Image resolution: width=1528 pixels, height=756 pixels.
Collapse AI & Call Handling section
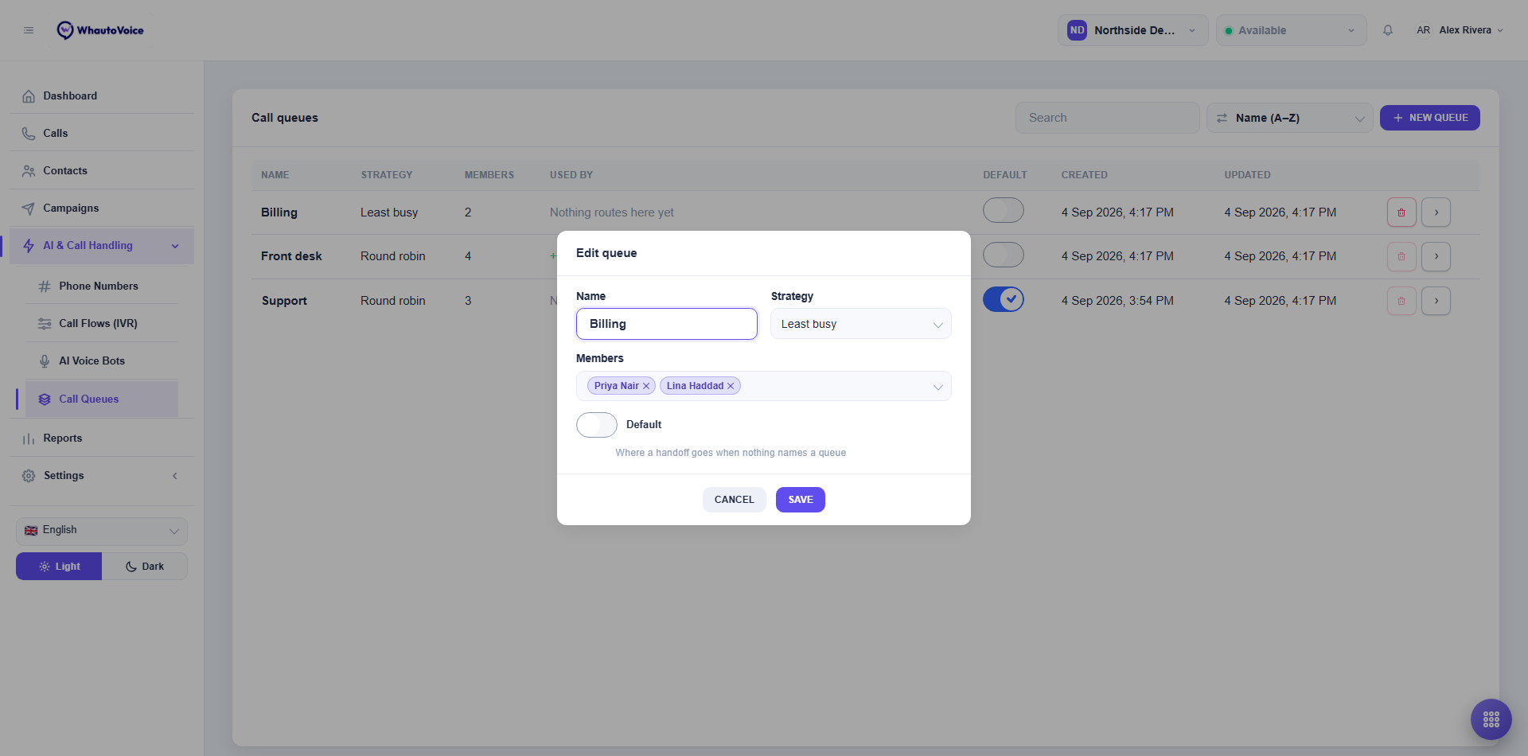click(x=102, y=246)
